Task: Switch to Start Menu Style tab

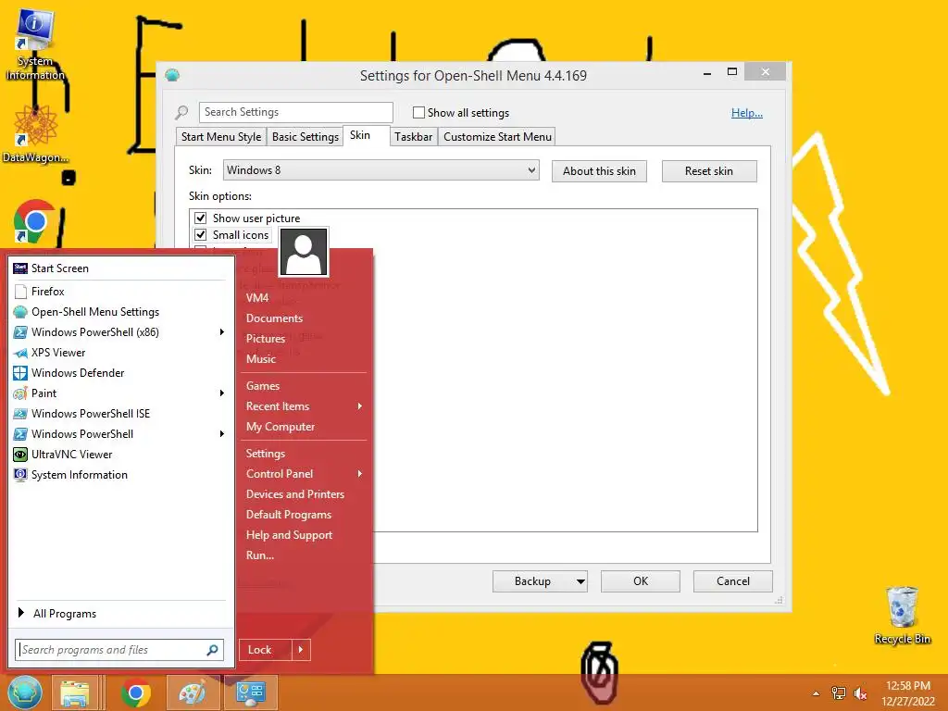Action: (221, 137)
